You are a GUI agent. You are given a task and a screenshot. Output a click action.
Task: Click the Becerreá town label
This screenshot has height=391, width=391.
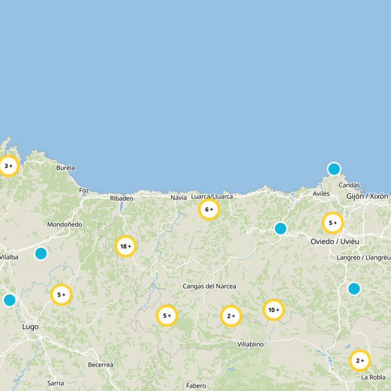(101, 365)
